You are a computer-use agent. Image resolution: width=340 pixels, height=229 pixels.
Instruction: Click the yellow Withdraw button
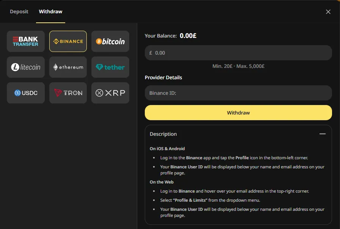tap(238, 113)
